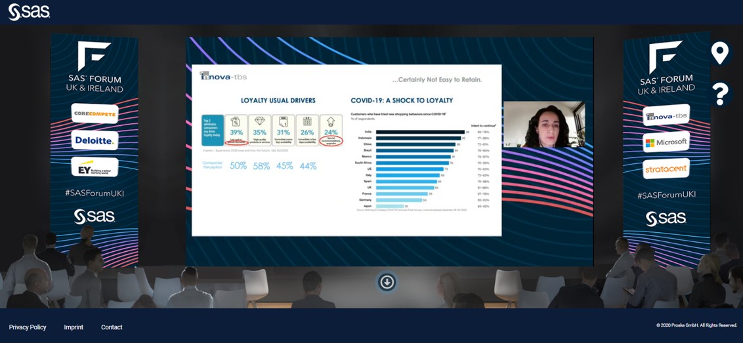The height and width of the screenshot is (343, 743).
Task: Click the stratacent sponsor logo
Action: [666, 169]
